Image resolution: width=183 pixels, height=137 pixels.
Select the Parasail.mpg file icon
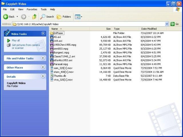(51, 64)
